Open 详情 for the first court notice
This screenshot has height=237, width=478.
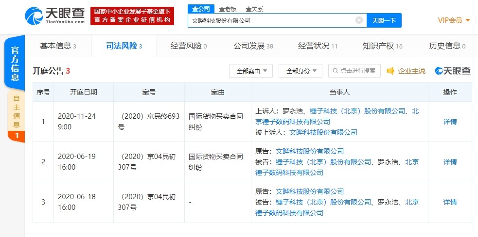point(450,122)
